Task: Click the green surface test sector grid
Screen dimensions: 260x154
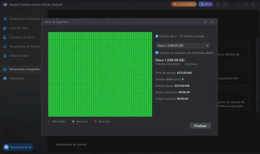Action: (100, 74)
